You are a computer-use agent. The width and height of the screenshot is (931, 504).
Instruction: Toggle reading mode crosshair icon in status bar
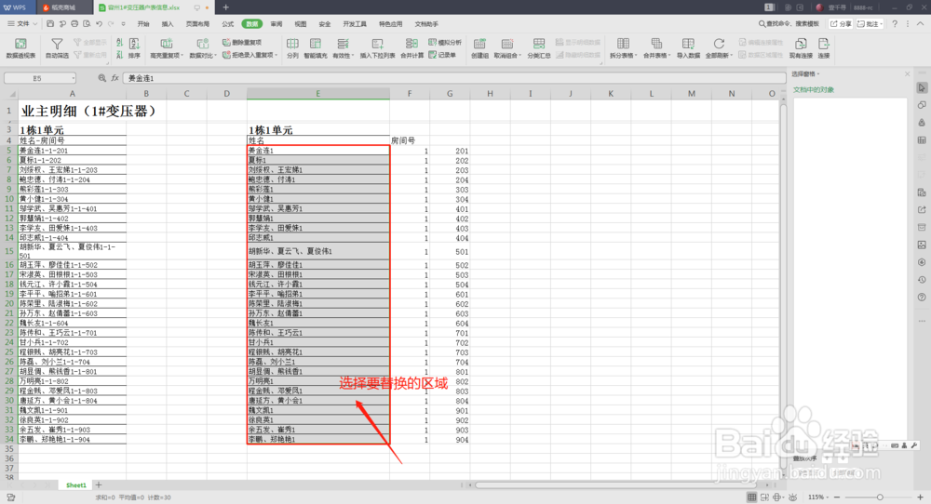pos(777,497)
